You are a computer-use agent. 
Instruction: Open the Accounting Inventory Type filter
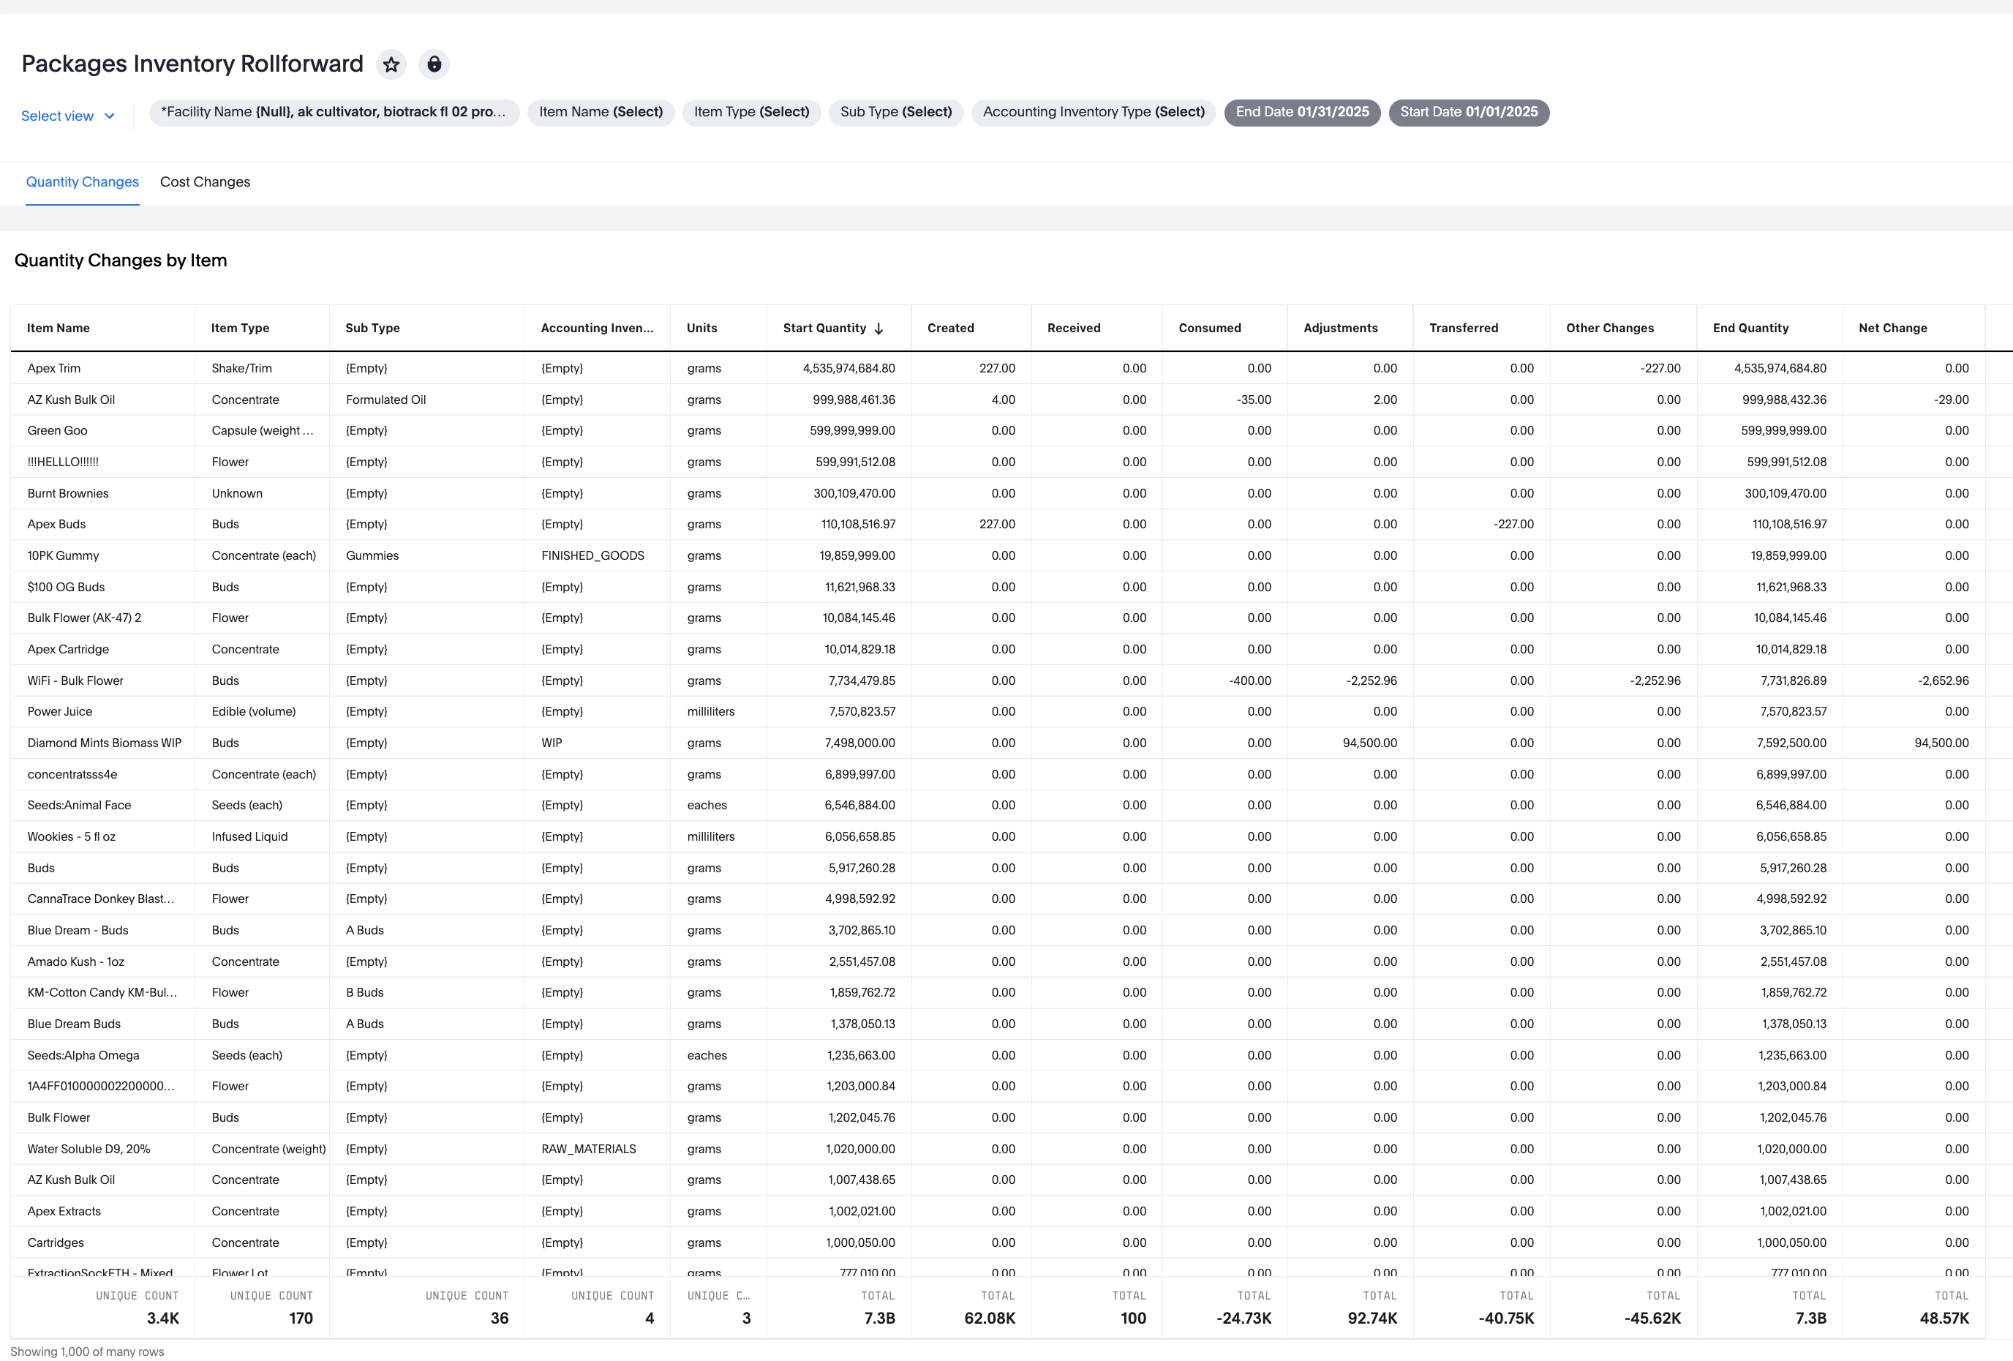point(1093,113)
